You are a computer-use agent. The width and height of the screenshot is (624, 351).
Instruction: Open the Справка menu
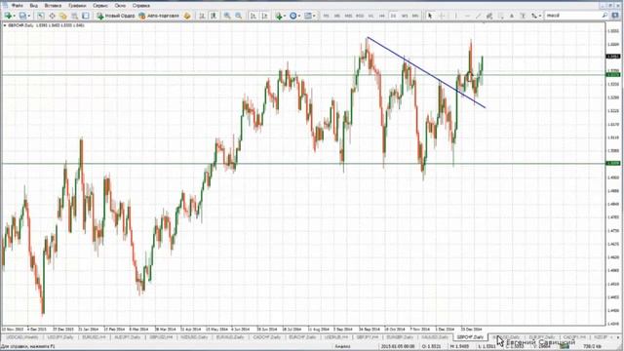click(x=140, y=6)
